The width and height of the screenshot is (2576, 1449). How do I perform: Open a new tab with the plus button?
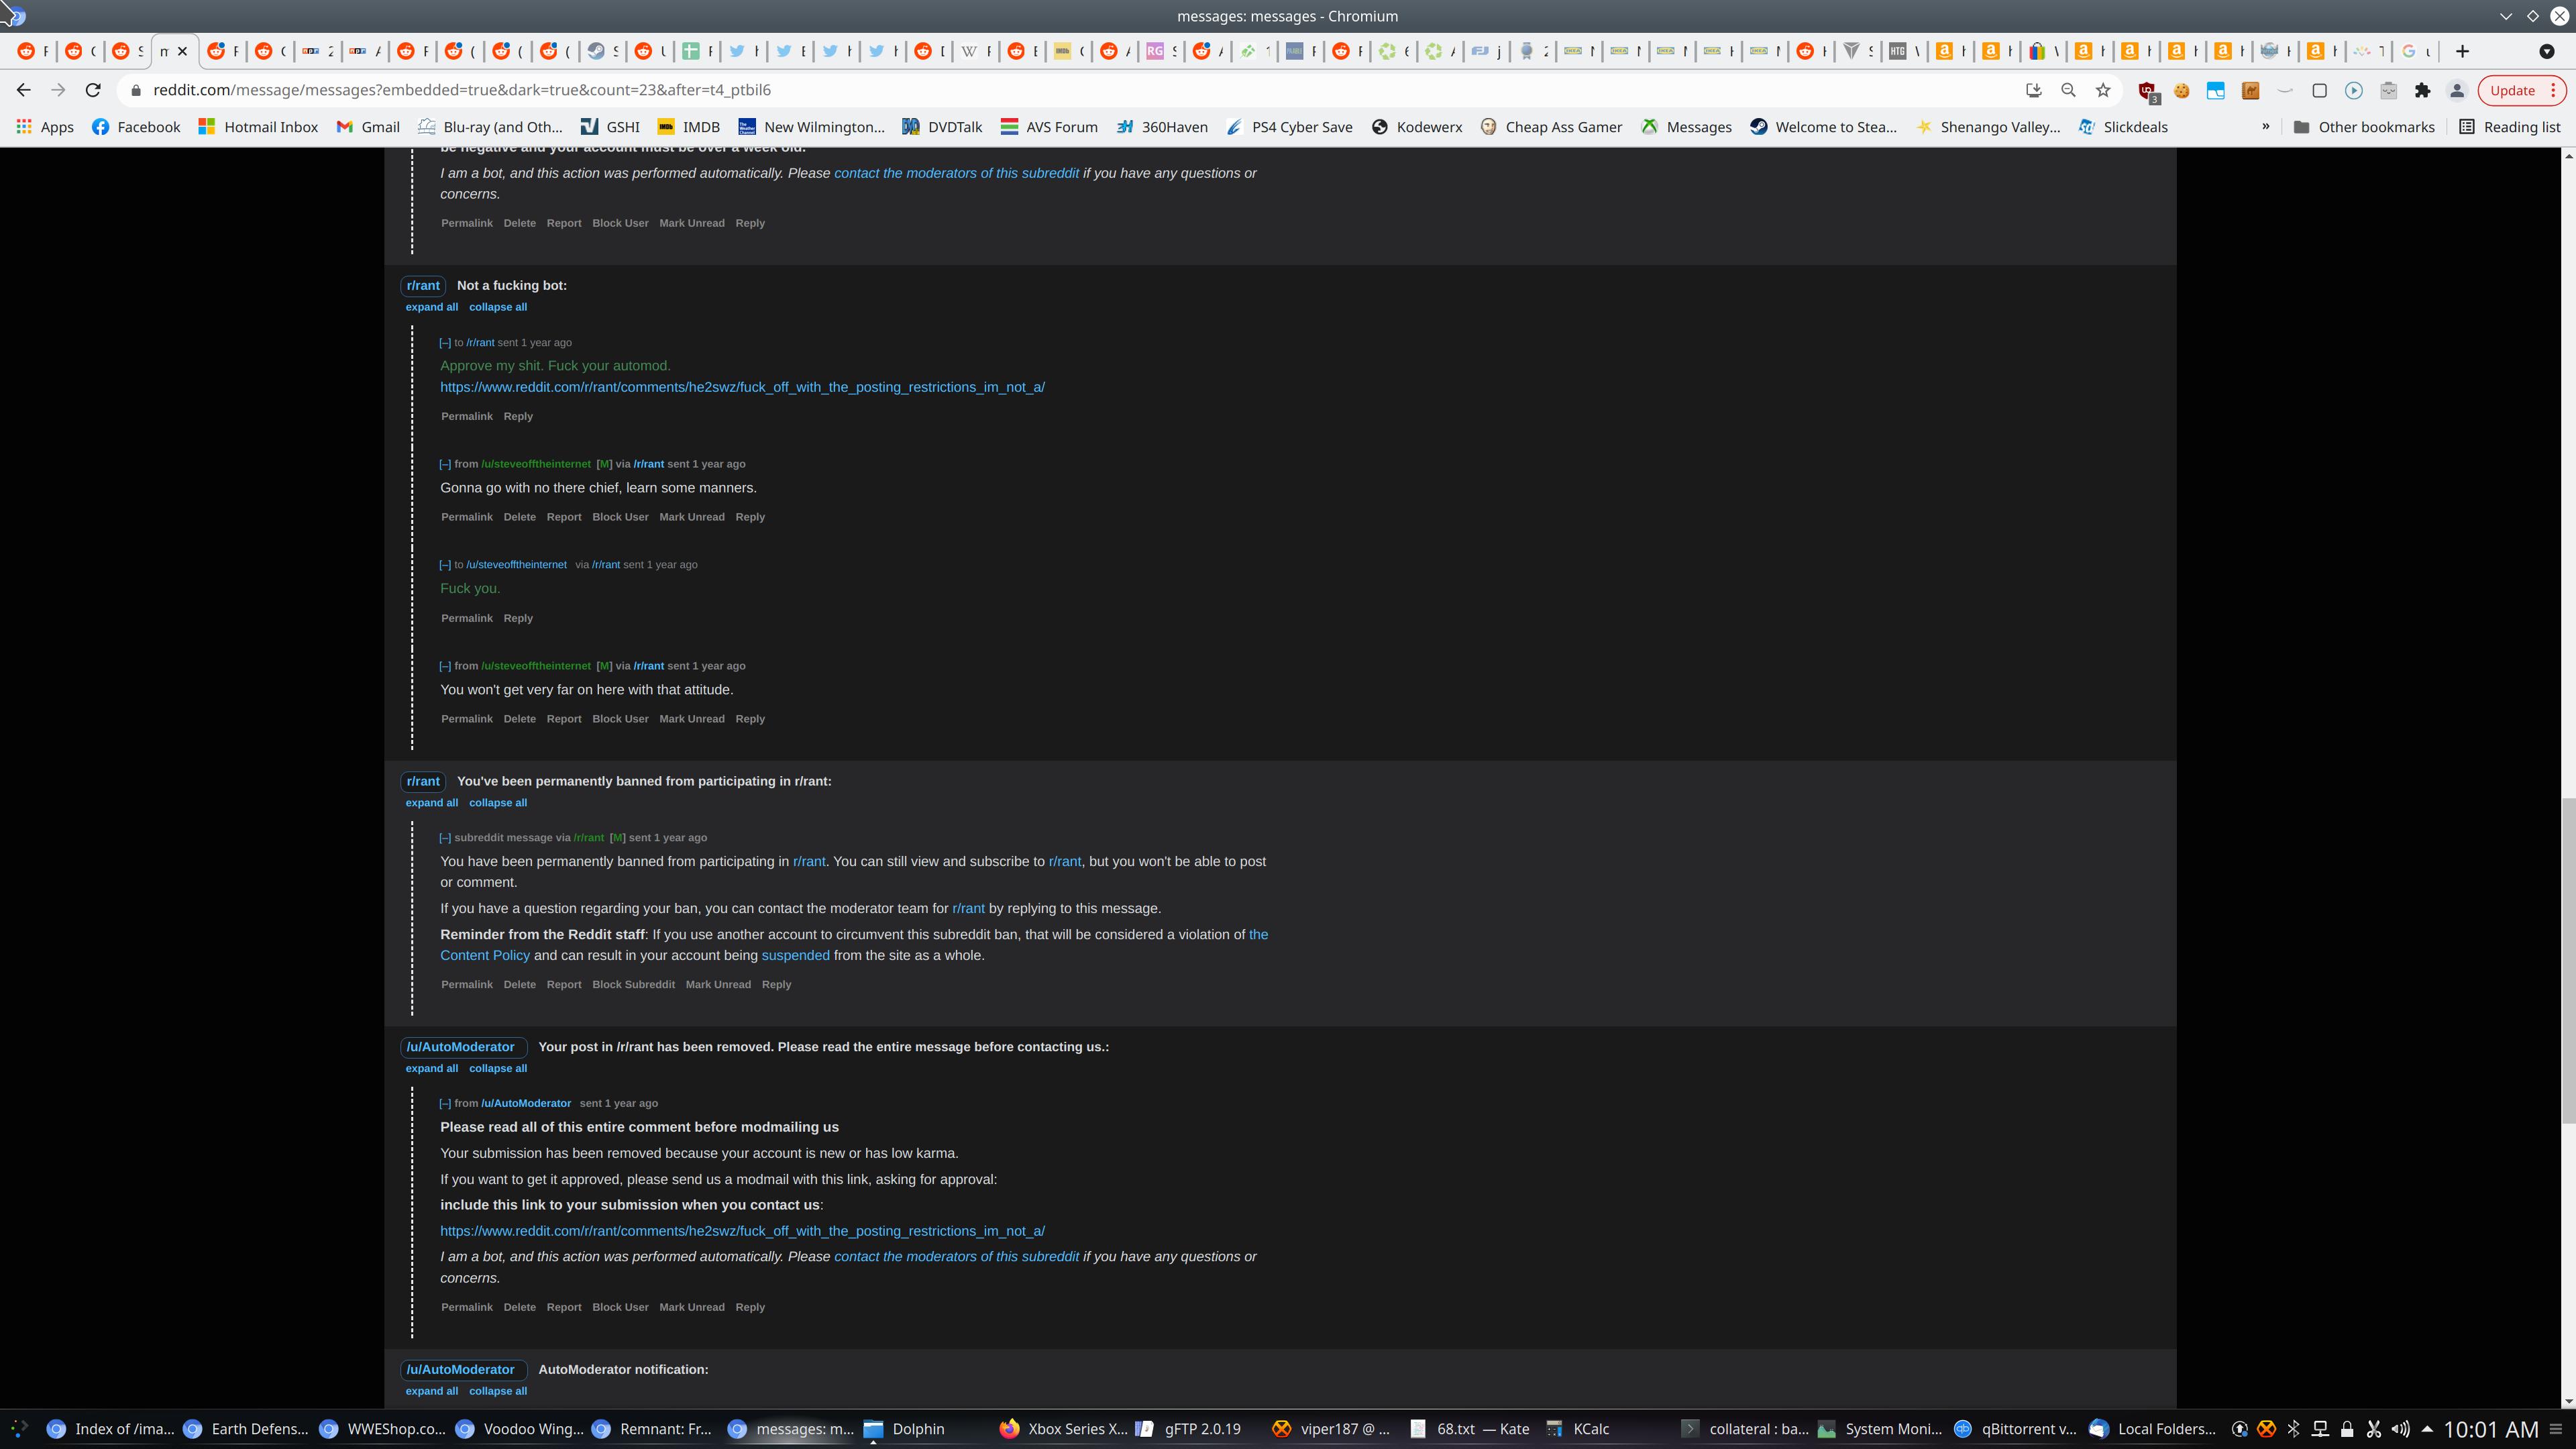click(2462, 51)
